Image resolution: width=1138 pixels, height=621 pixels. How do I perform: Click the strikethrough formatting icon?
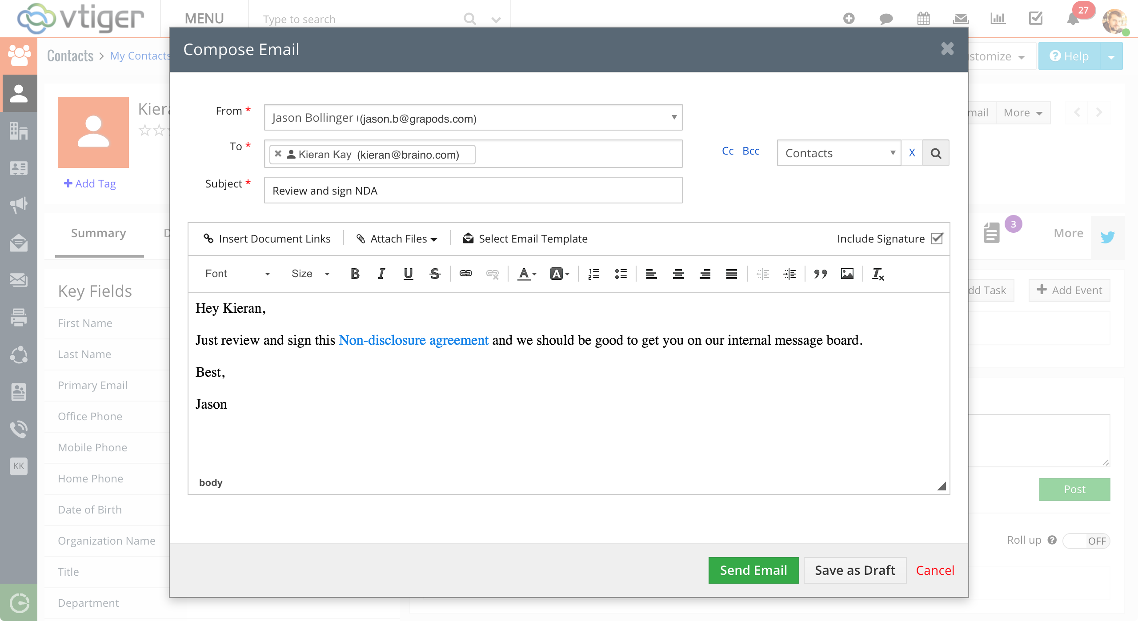pos(435,274)
